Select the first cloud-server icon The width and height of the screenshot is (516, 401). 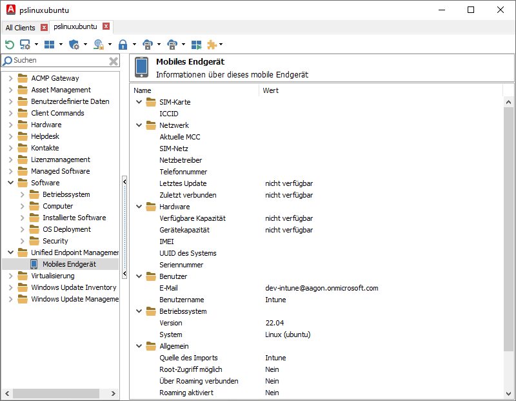click(148, 44)
